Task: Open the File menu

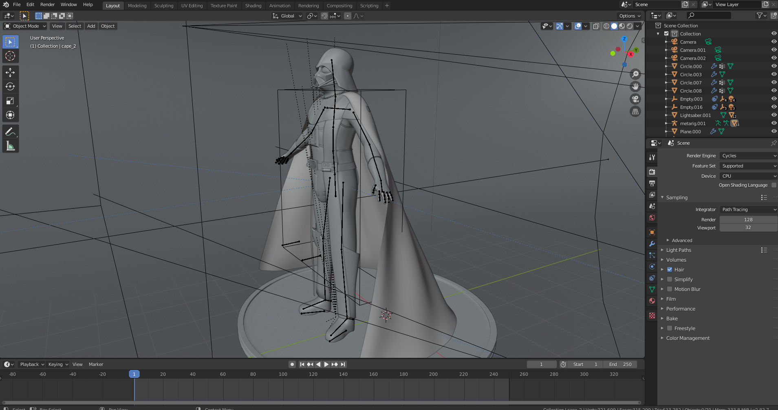Action: [17, 4]
